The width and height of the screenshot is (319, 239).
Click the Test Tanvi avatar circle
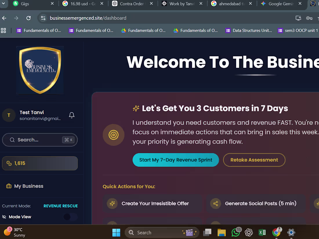click(9, 115)
